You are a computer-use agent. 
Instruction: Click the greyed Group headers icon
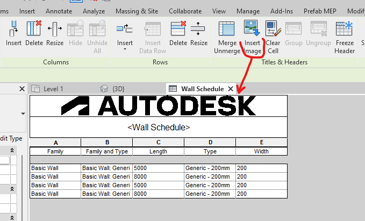point(294,28)
